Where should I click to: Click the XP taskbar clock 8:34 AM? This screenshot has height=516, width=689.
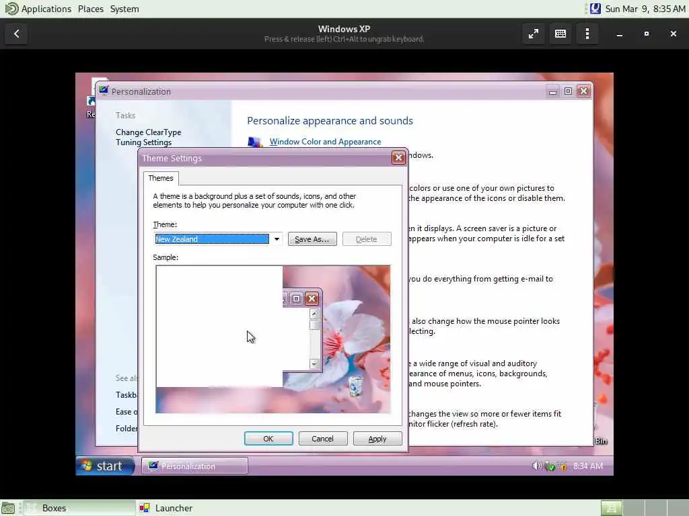pyautogui.click(x=588, y=466)
